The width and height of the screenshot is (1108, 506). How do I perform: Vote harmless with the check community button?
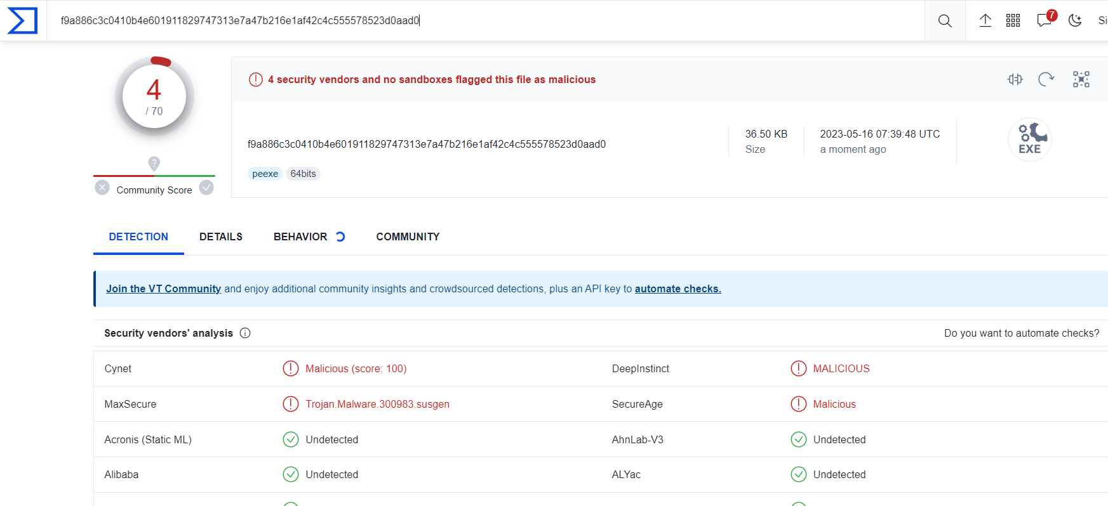206,188
